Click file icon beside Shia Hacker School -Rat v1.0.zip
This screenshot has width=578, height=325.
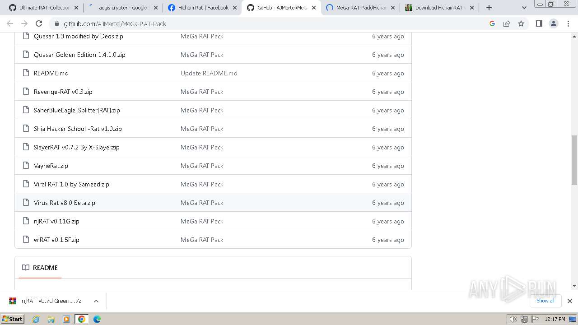coord(25,129)
